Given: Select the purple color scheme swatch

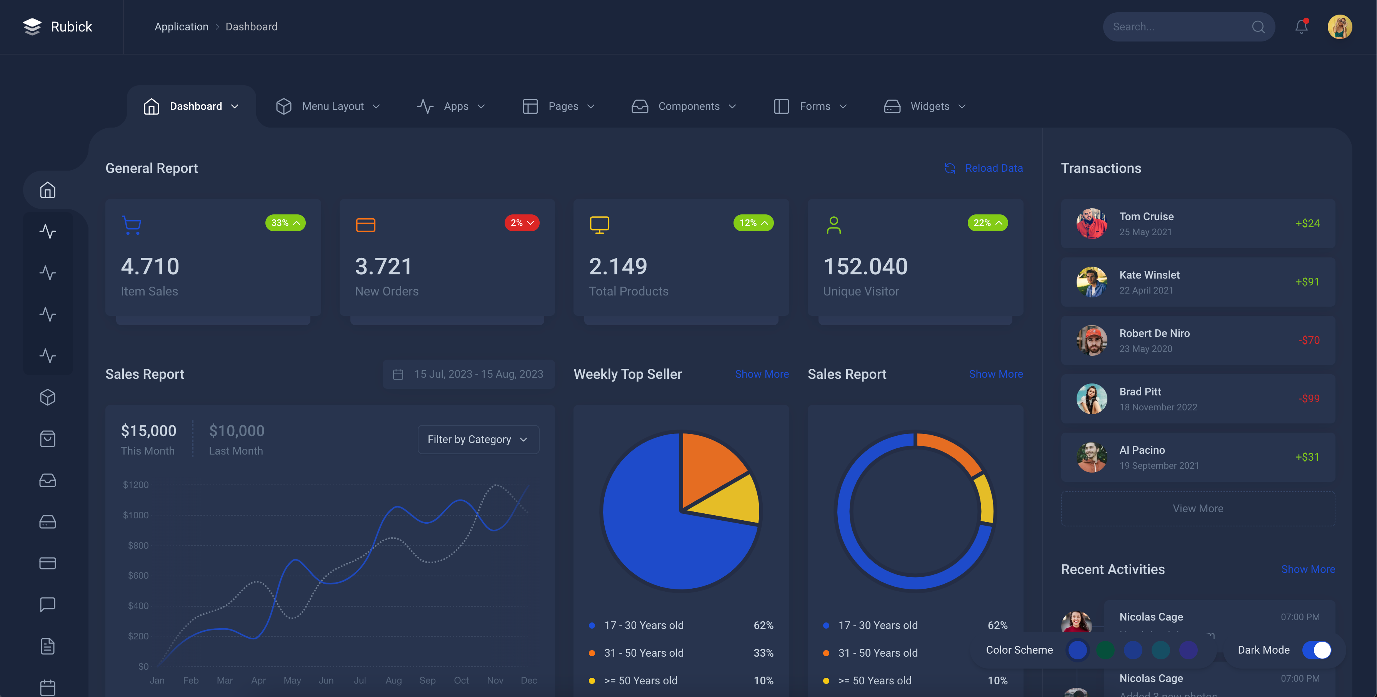Looking at the screenshot, I should 1188,650.
